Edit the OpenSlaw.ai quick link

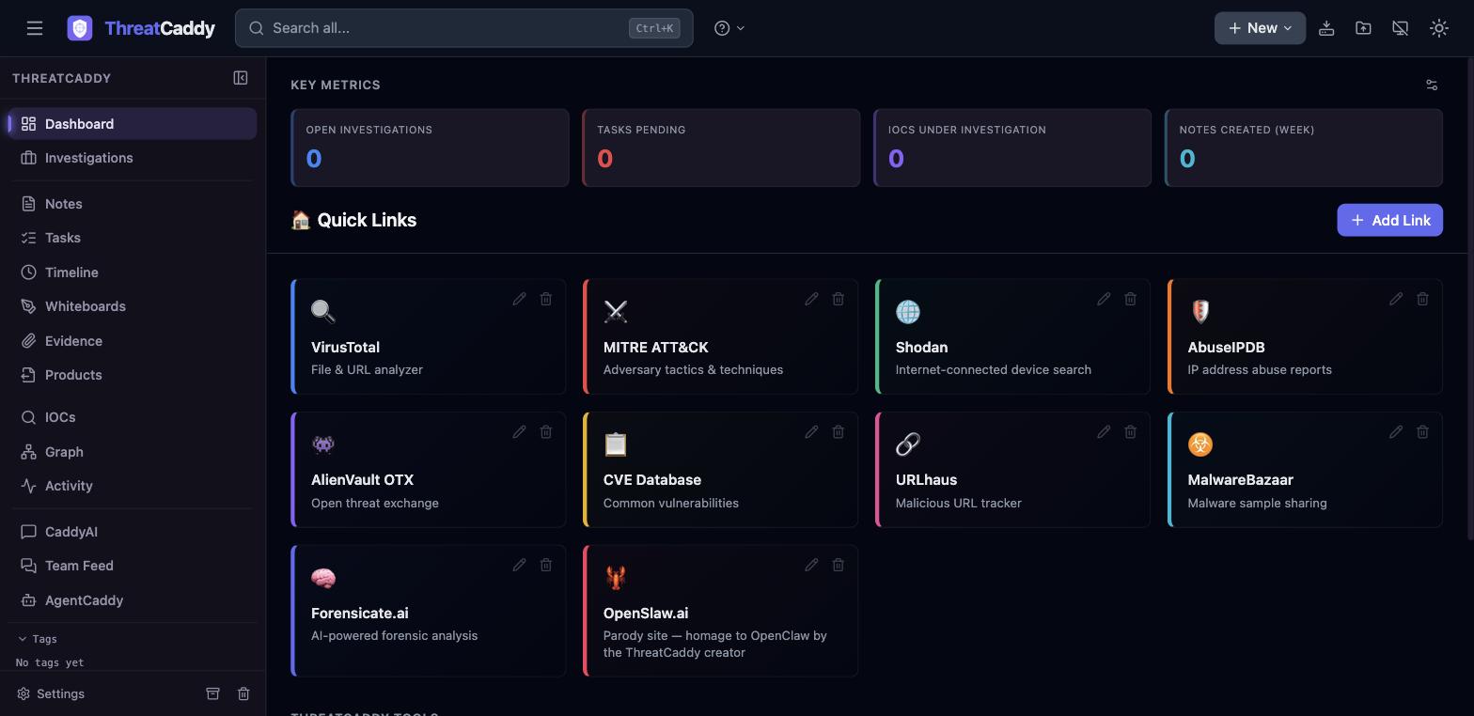(x=811, y=565)
